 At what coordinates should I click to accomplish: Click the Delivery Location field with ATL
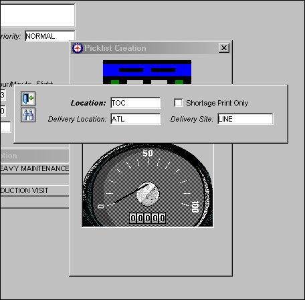[136, 119]
